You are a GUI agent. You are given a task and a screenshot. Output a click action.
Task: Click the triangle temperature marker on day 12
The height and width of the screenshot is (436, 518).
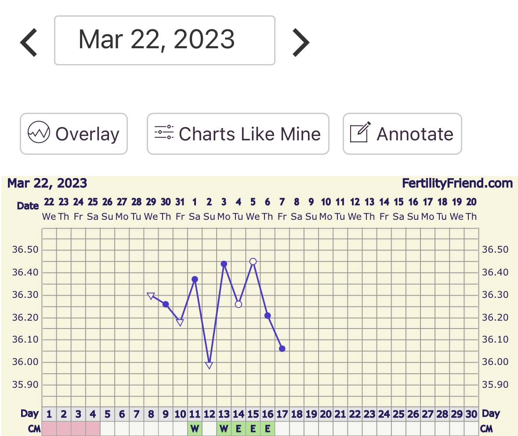(x=209, y=365)
